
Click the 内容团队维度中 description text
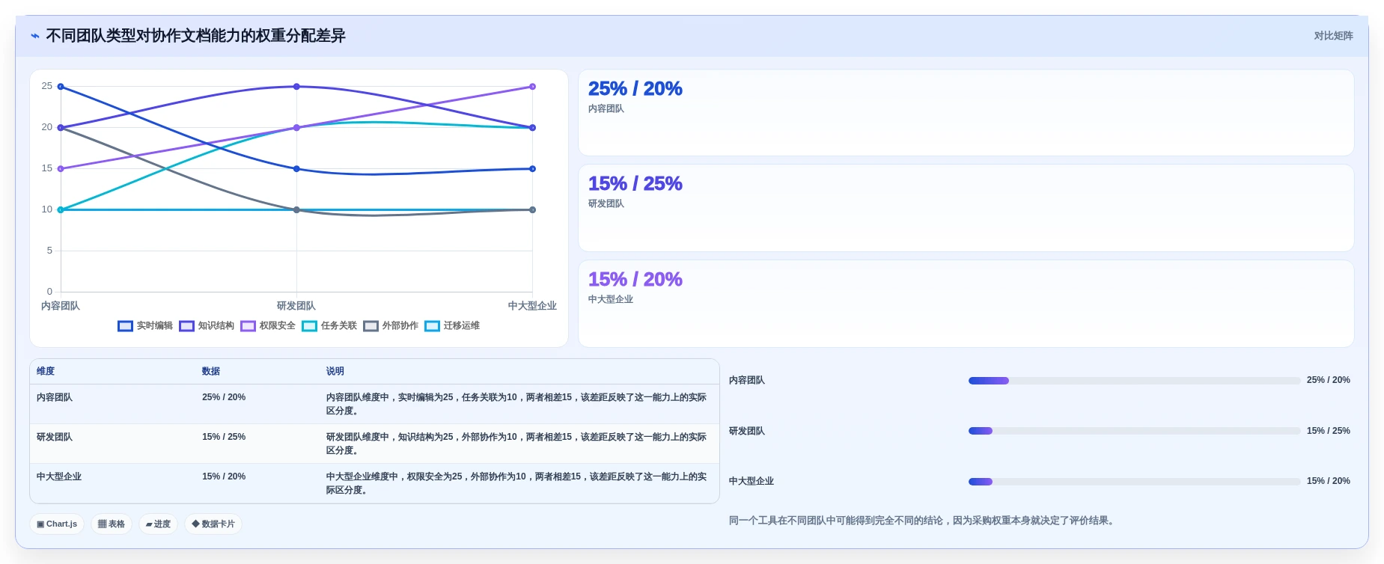pyautogui.click(x=516, y=405)
